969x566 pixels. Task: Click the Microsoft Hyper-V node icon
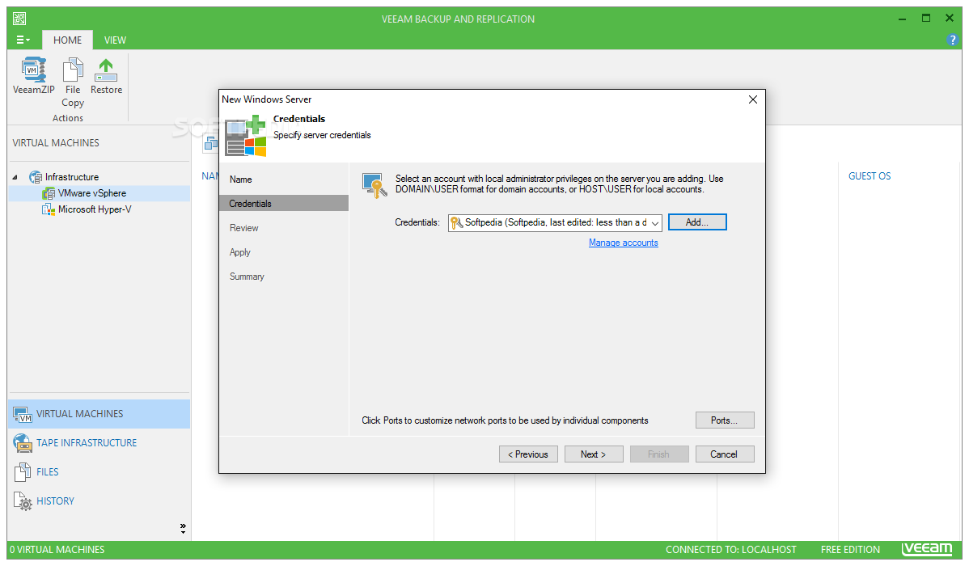tap(49, 209)
